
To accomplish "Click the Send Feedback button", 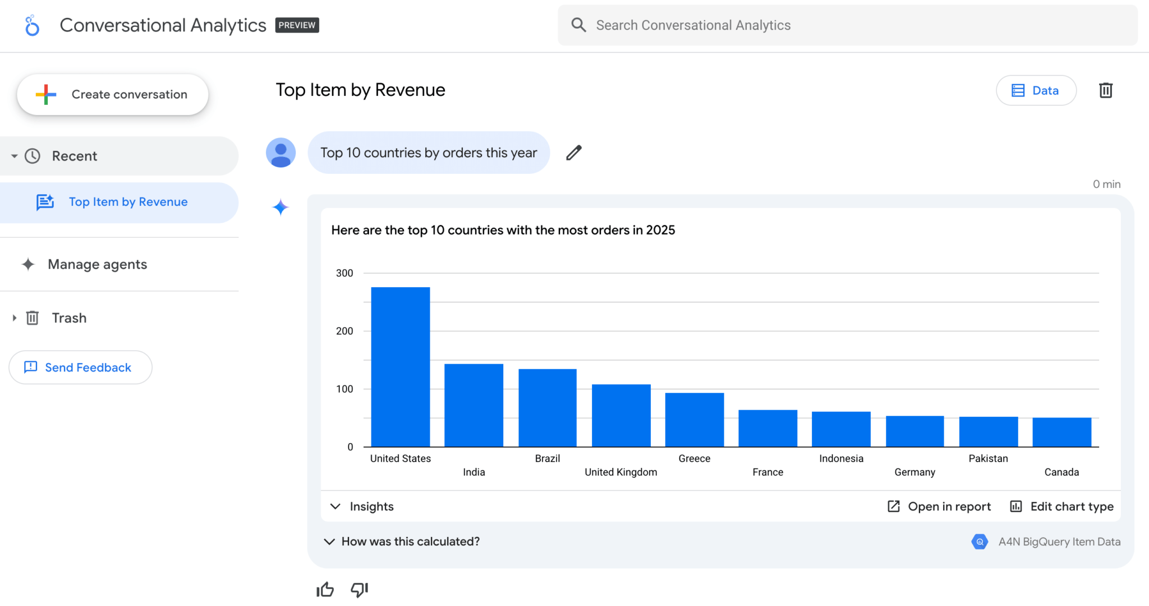I will pyautogui.click(x=80, y=368).
